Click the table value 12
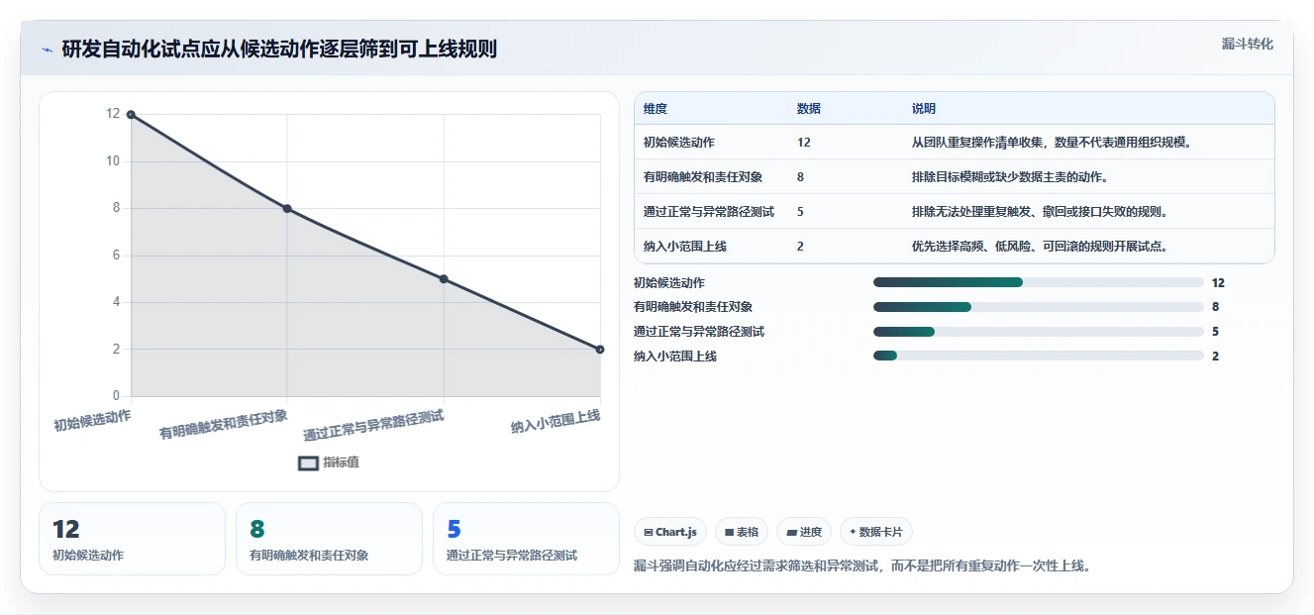Image resolution: width=1314 pixels, height=615 pixels. coord(804,143)
